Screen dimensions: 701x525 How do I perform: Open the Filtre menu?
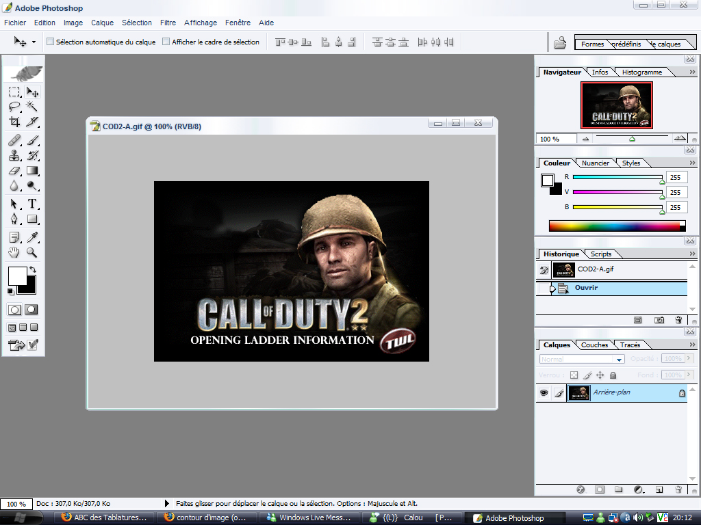pyautogui.click(x=168, y=23)
